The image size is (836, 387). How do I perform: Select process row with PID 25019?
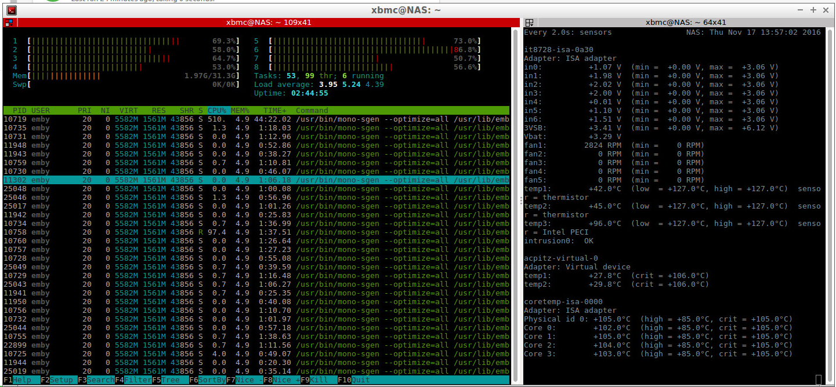click(256, 371)
